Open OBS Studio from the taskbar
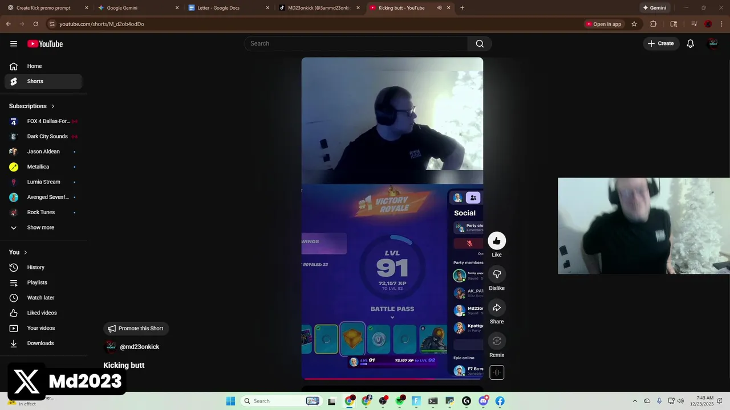Image resolution: width=730 pixels, height=410 pixels. pos(383,401)
